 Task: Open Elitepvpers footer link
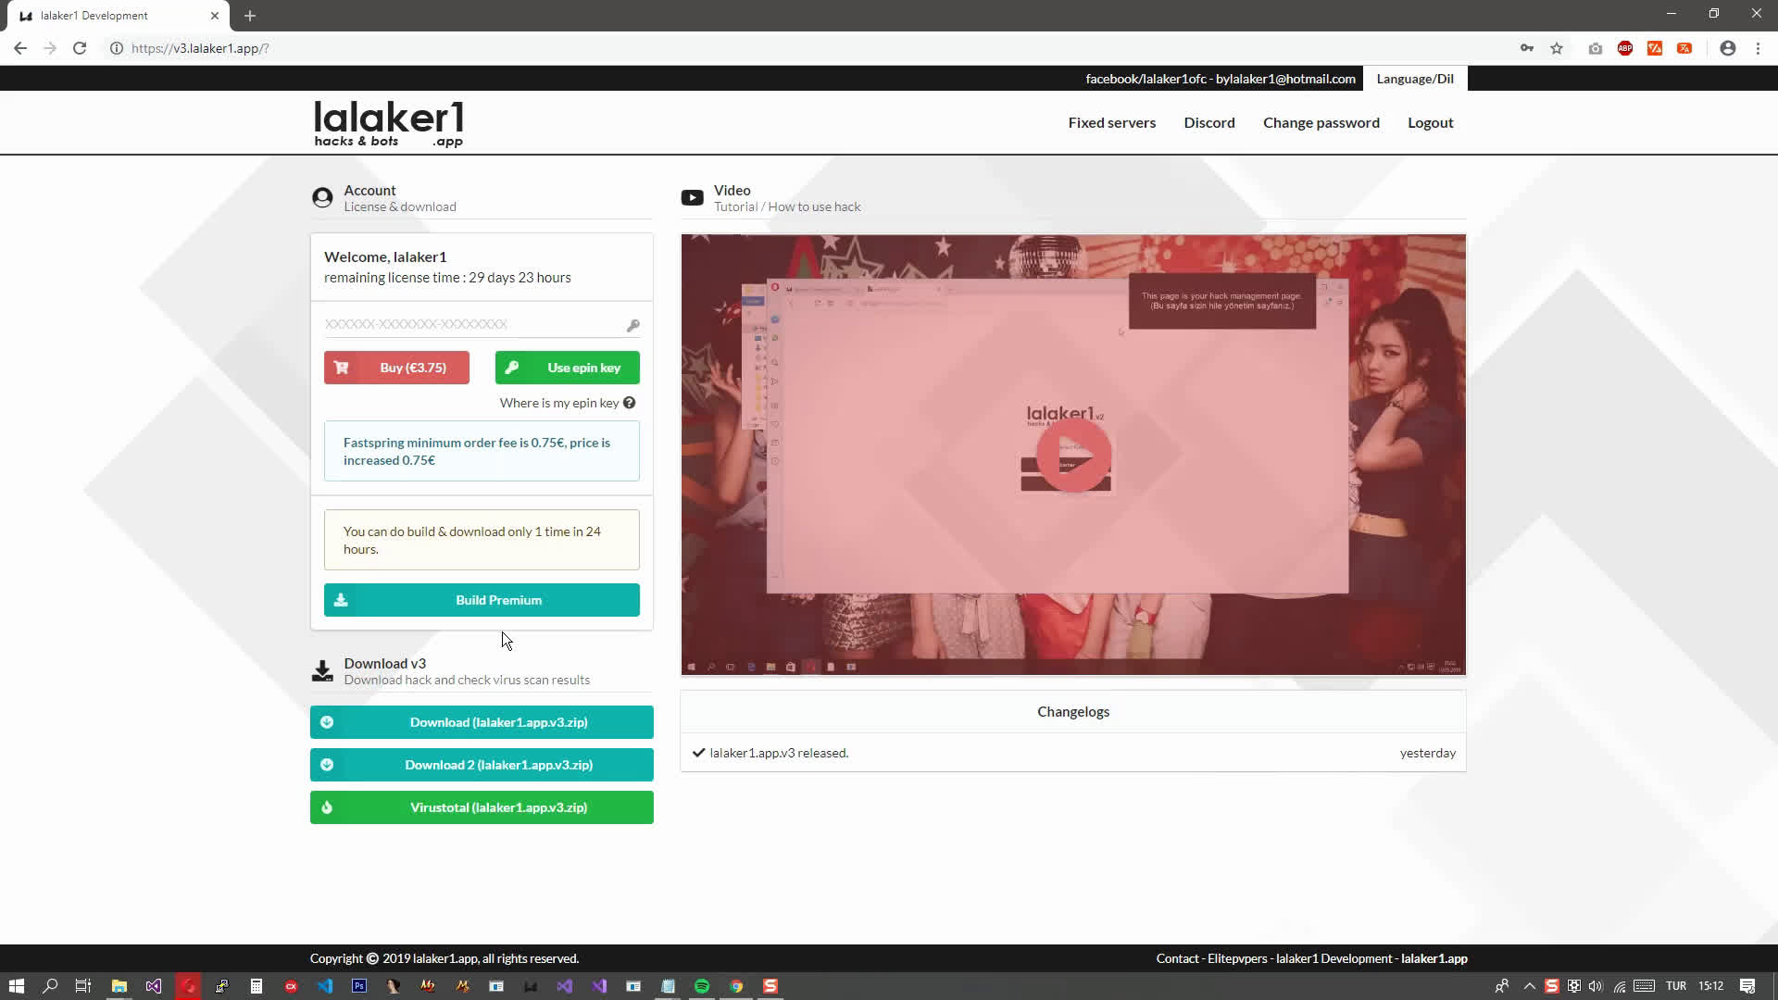pyautogui.click(x=1237, y=958)
